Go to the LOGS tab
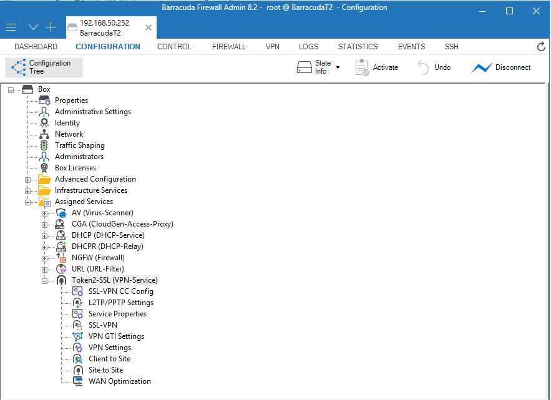551x400 pixels. (x=308, y=47)
